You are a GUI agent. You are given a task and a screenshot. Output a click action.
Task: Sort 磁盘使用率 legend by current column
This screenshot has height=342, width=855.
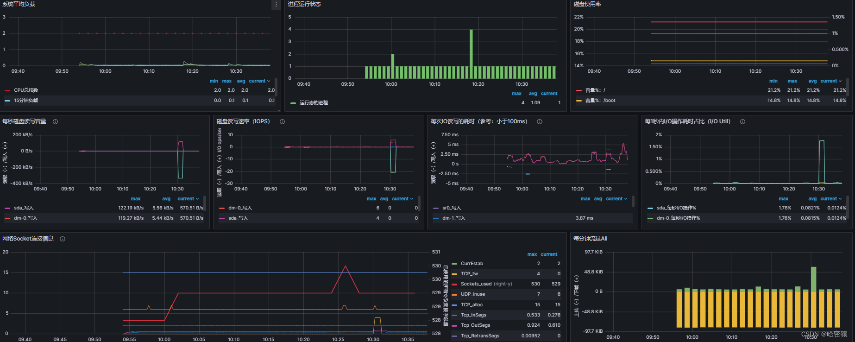[x=831, y=81]
